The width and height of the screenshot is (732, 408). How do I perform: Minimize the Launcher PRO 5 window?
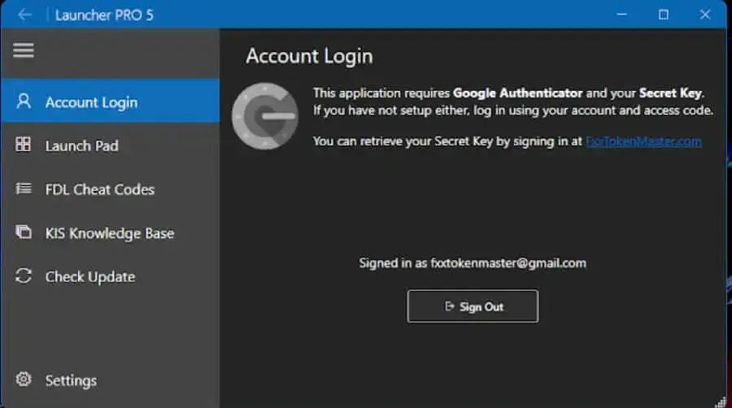[x=621, y=15]
